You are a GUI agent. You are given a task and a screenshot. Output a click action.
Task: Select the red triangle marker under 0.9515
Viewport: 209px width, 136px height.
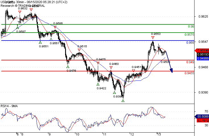(79, 50)
